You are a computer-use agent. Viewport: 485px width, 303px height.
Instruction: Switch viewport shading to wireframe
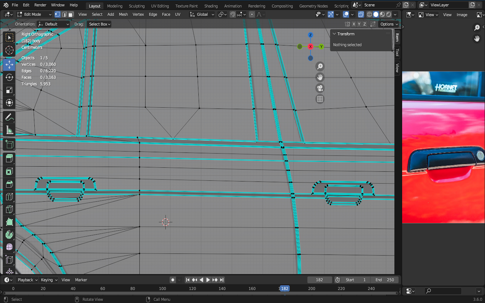(369, 14)
